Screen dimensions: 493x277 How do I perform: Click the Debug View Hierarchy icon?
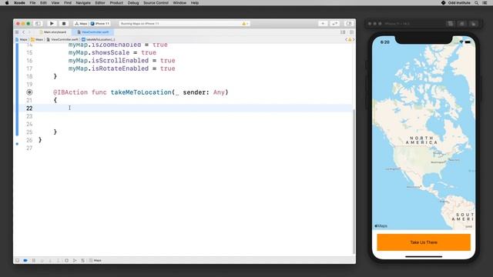(67, 260)
